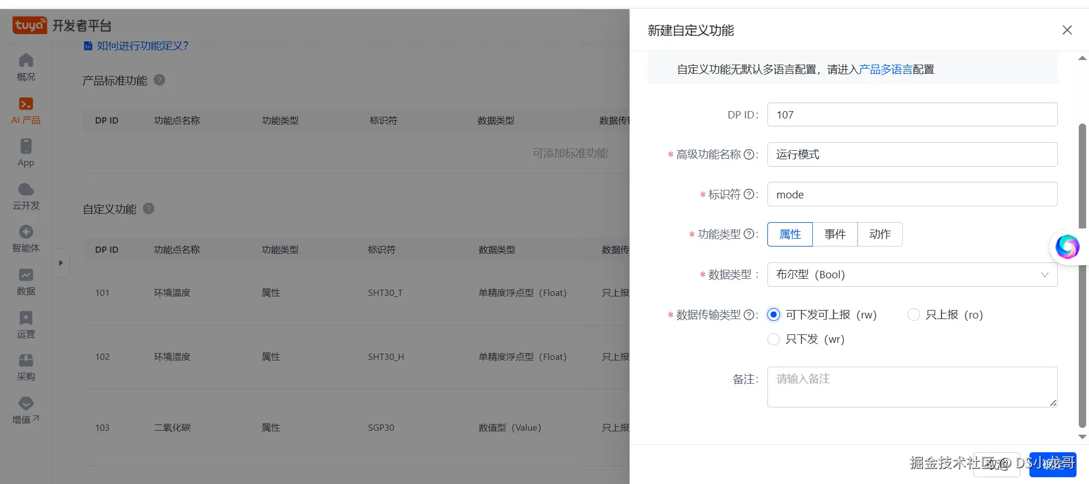This screenshot has height=484, width=1089.
Task: Choose 动作 function type
Action: pyautogui.click(x=880, y=234)
